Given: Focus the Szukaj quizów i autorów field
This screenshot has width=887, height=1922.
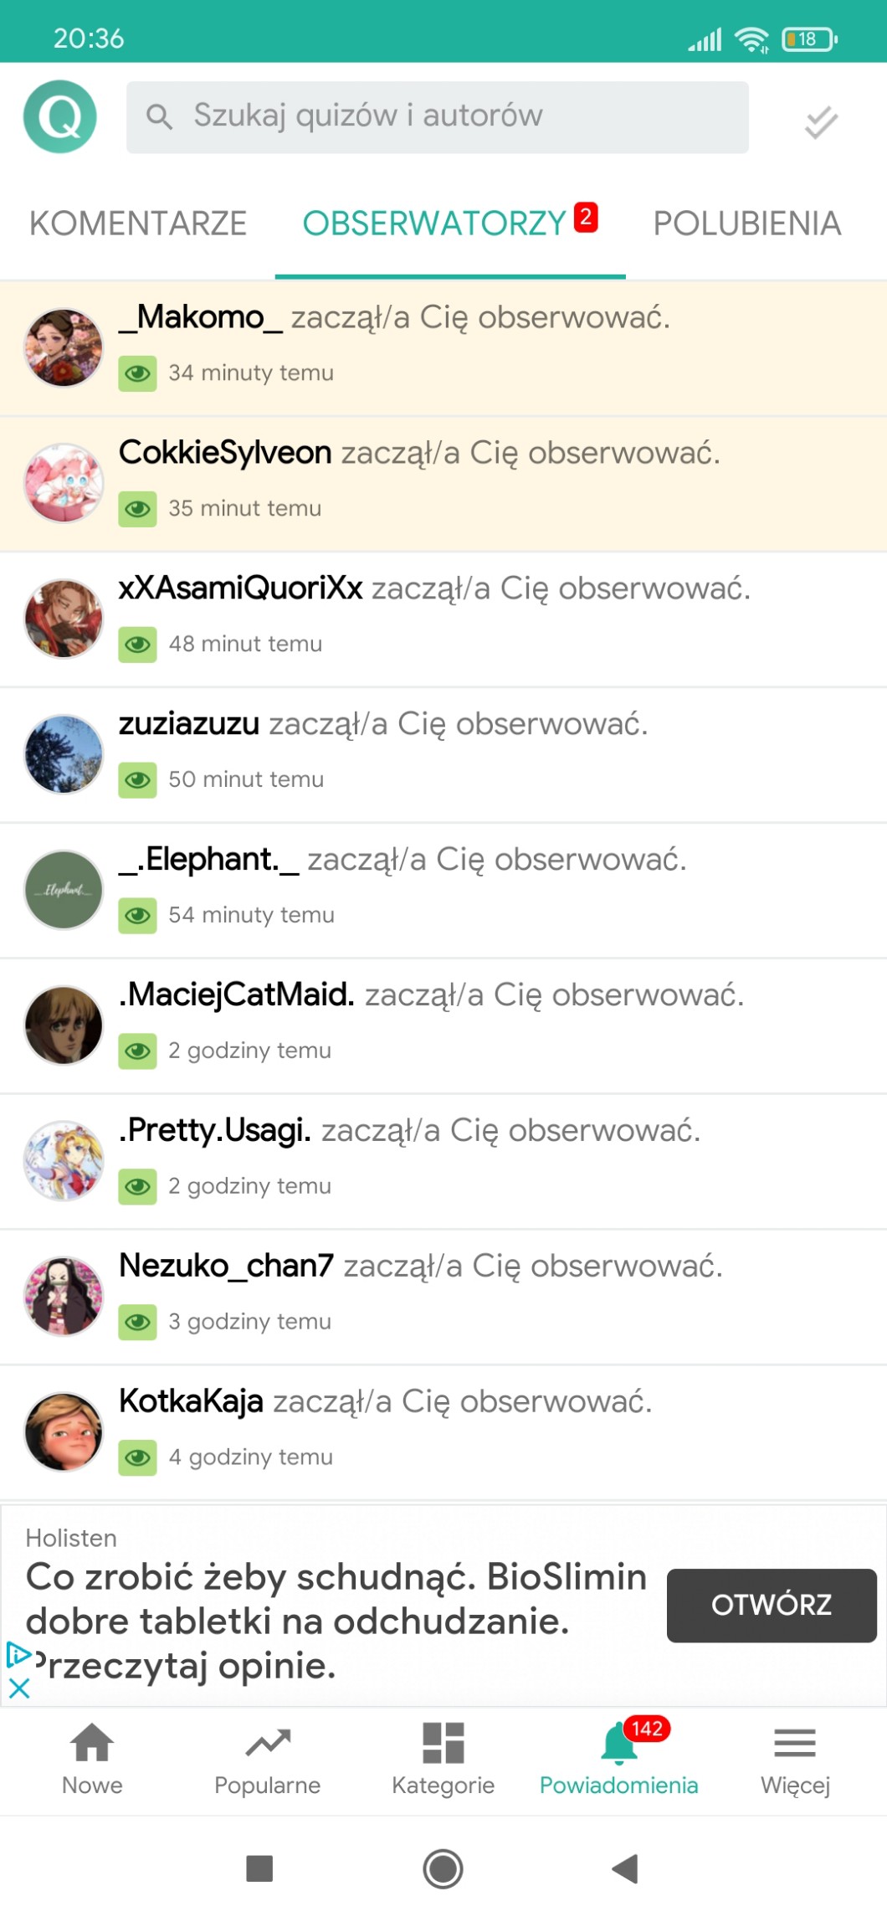Looking at the screenshot, I should click(x=438, y=117).
